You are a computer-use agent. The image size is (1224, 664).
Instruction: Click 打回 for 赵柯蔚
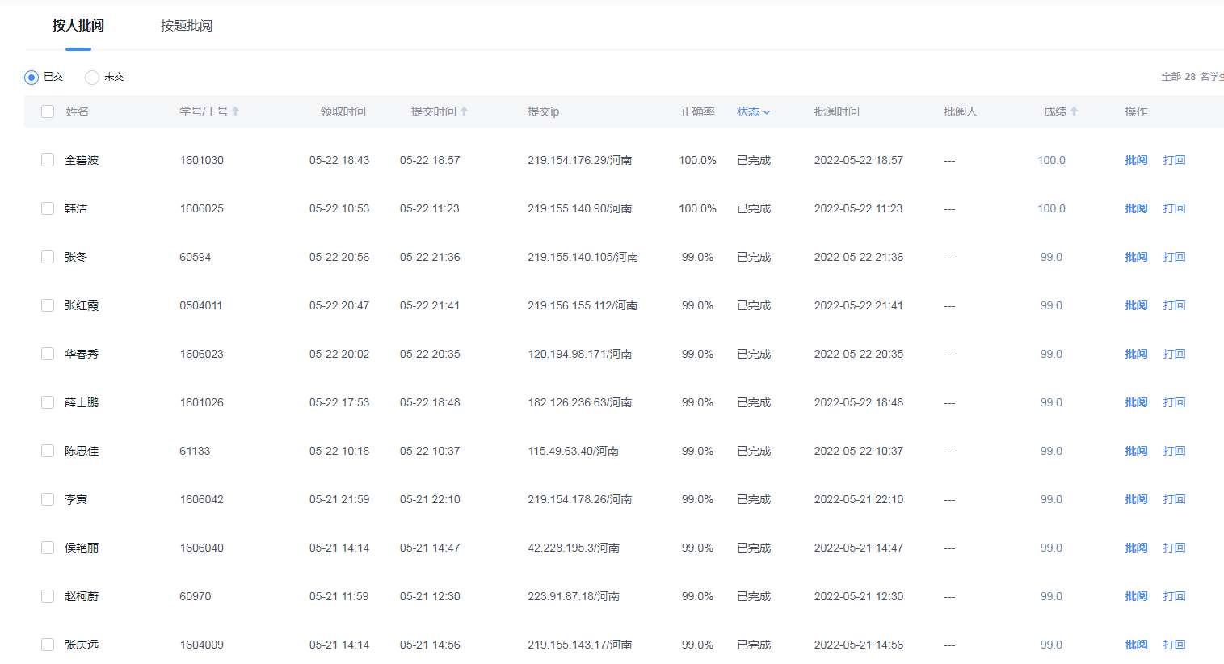1174,596
